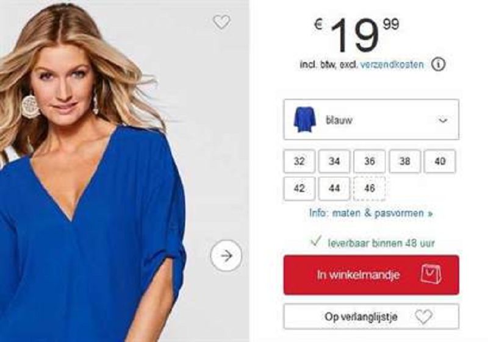Open the verzendkosten link
Viewport: 488px width, 342px height.
point(392,65)
